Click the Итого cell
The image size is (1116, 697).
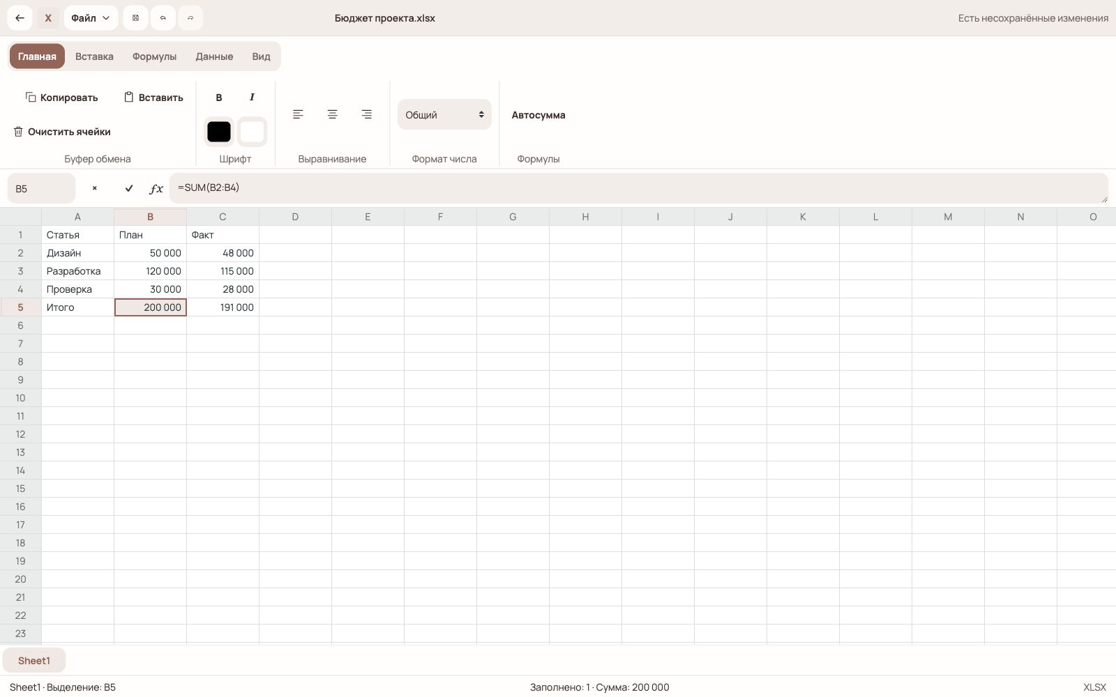77,307
